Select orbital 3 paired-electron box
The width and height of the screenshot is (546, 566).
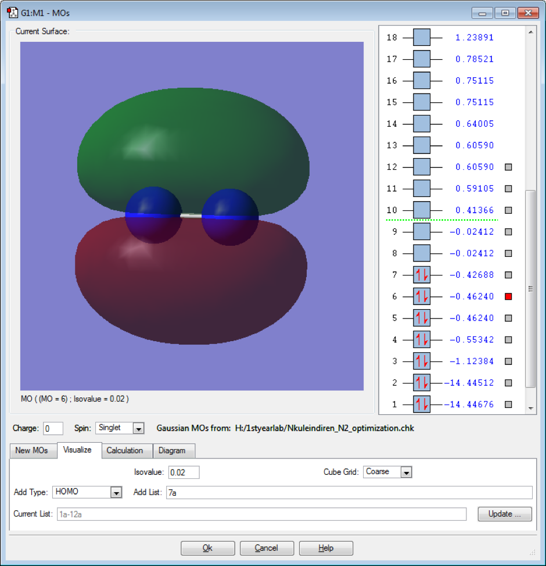422,361
